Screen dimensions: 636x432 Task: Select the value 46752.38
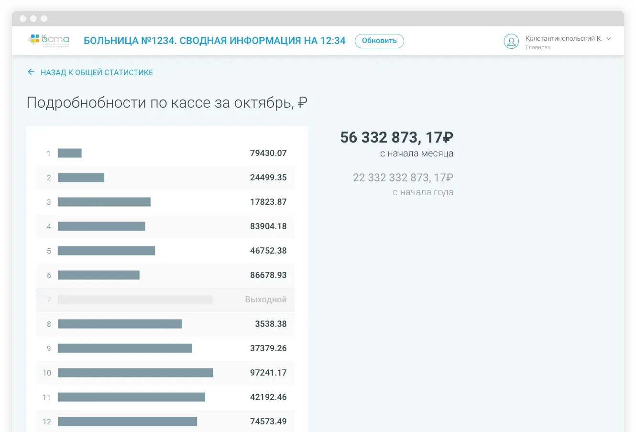(x=268, y=251)
